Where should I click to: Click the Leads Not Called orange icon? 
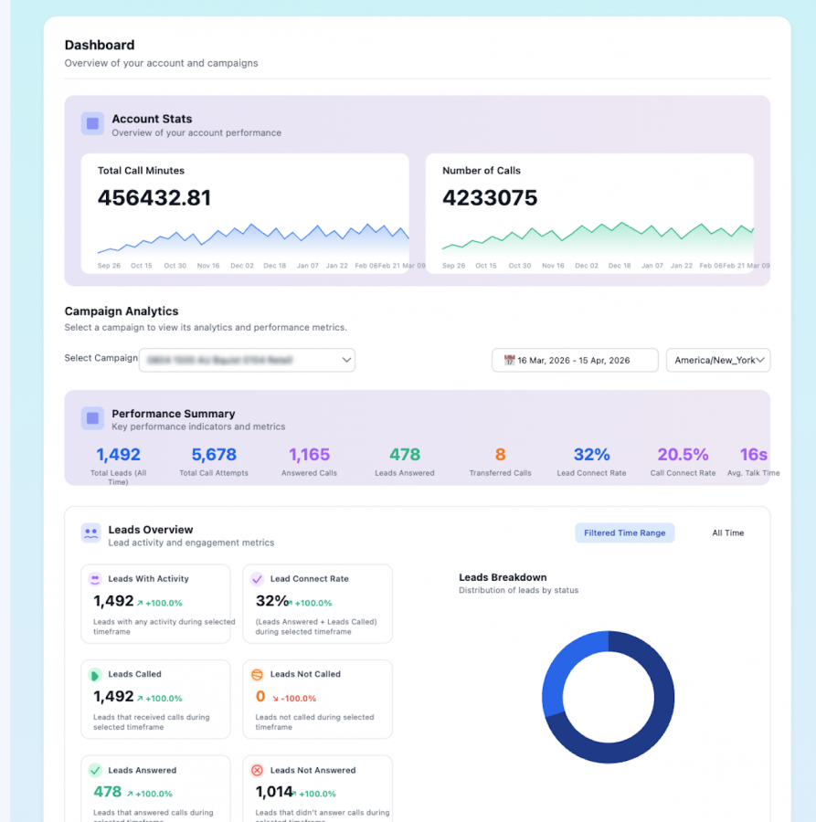tap(257, 675)
